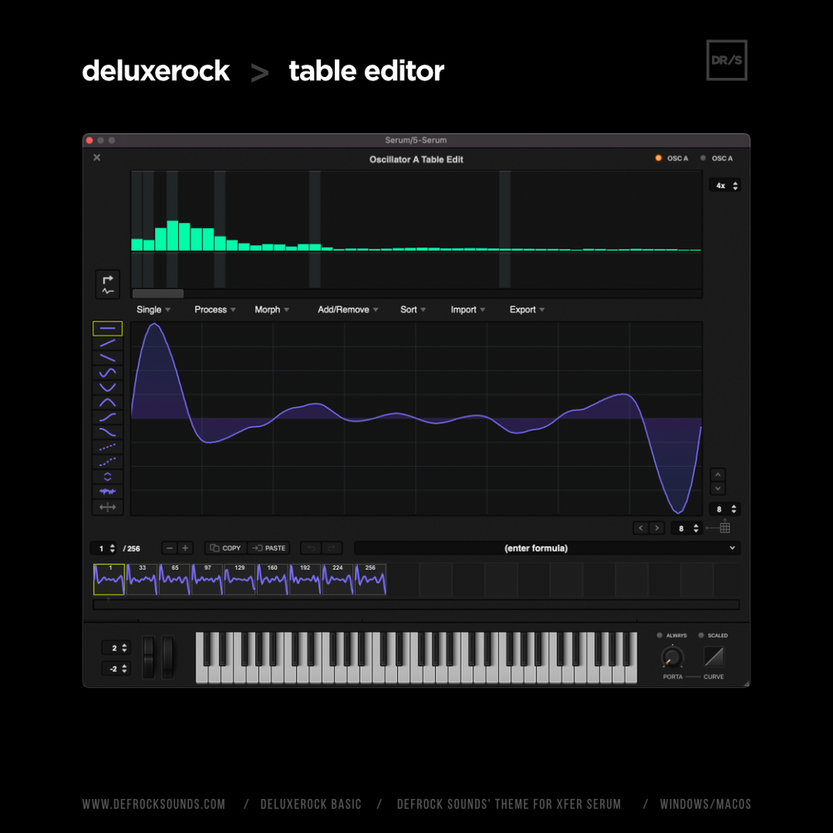Open the Morph menu
Image resolution: width=833 pixels, height=833 pixels.
[272, 309]
